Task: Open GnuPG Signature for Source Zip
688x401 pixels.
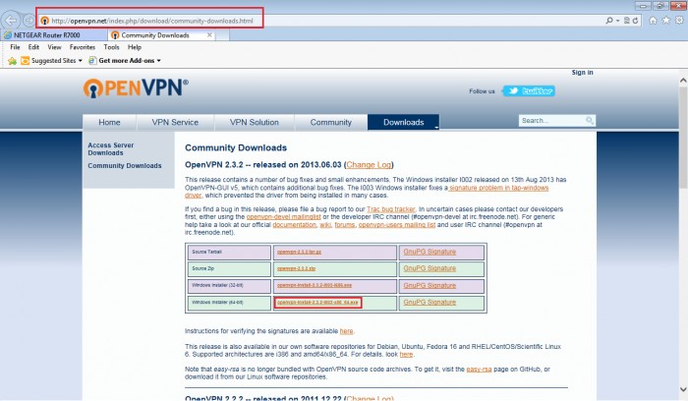Action: (x=430, y=268)
